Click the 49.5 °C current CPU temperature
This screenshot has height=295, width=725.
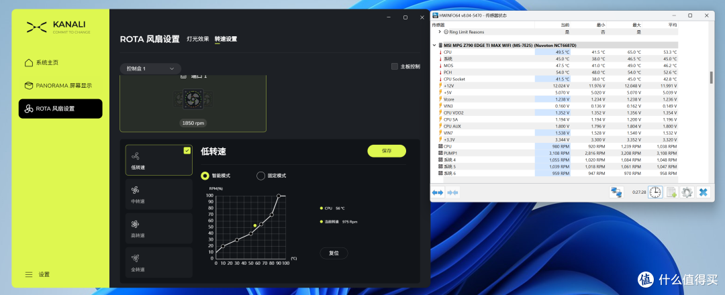click(x=563, y=52)
